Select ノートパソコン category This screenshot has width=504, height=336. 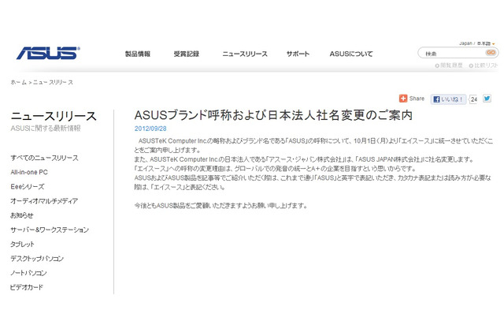[x=28, y=273]
